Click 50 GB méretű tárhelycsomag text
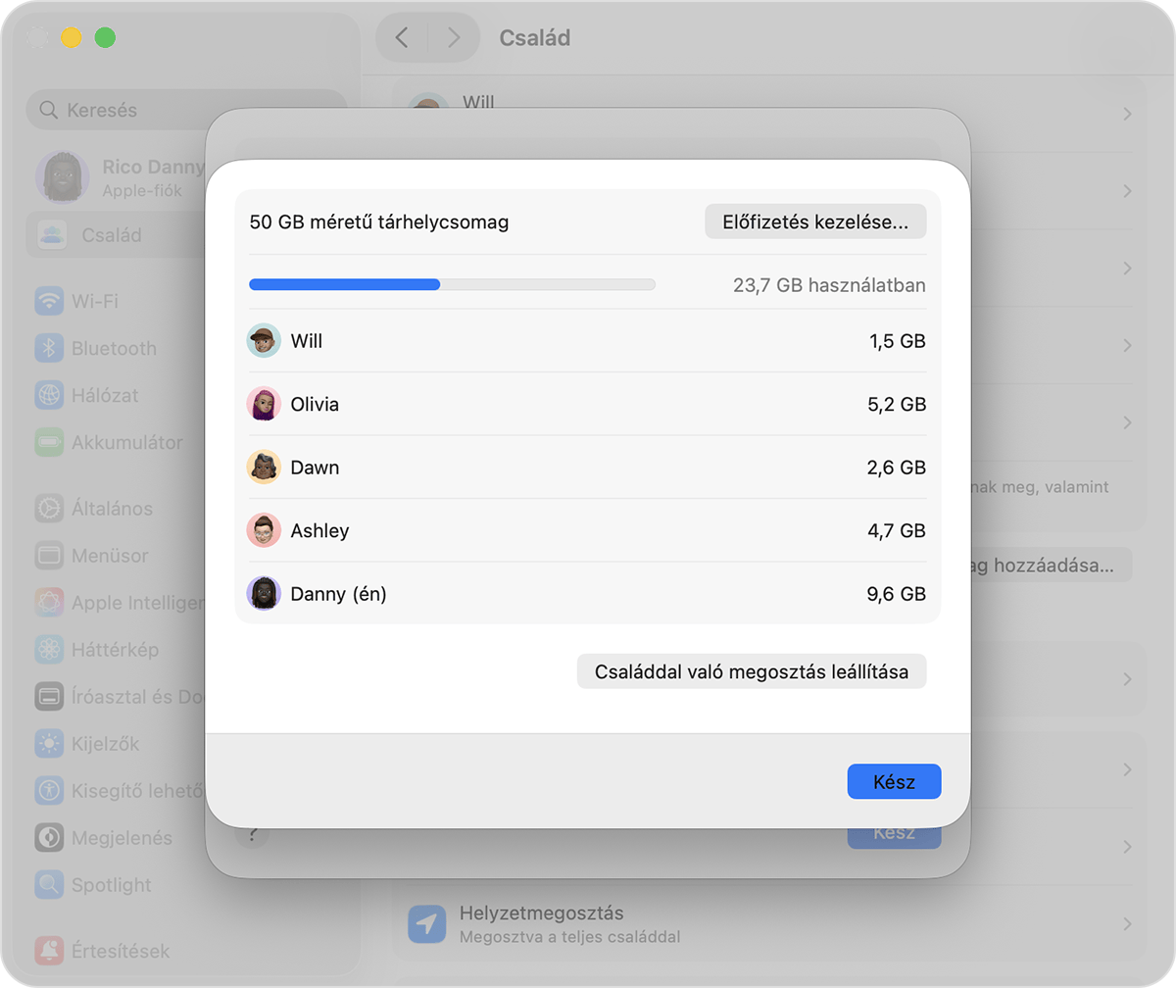Screen dimensions: 1176x988 click(379, 222)
